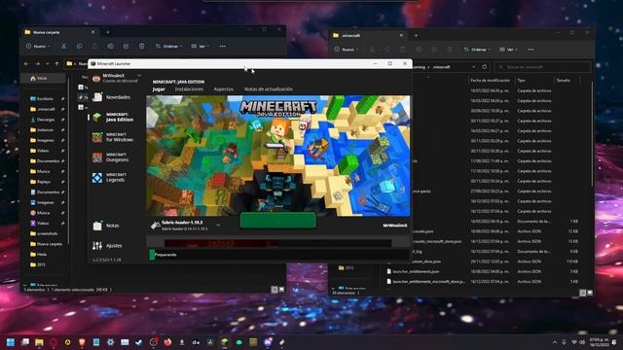This screenshot has height=350, width=623.
Task: Expand the account dropdown chevron in launcher
Action: tap(139, 76)
